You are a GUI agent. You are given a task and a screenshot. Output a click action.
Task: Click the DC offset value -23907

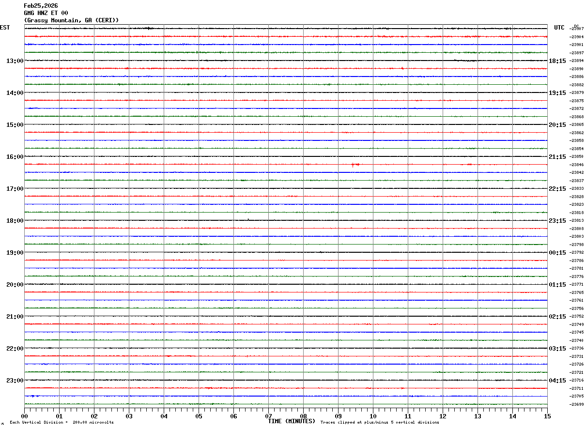click(577, 29)
